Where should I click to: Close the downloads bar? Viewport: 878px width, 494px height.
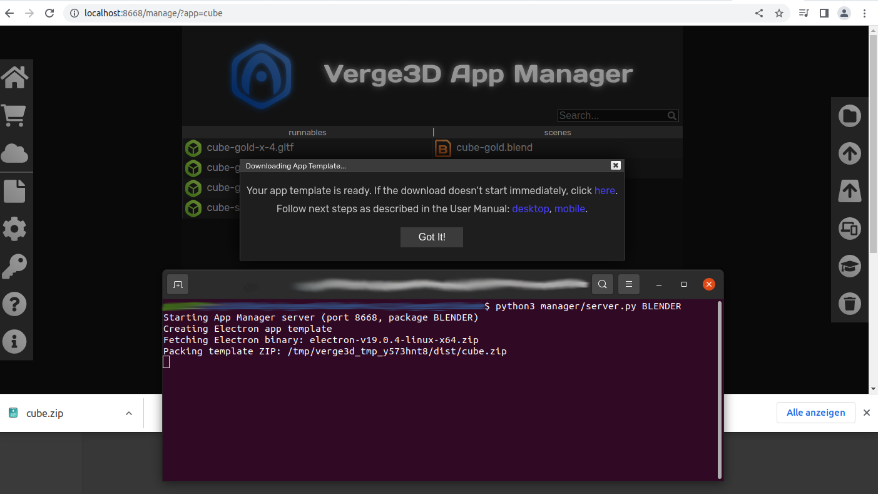coord(867,413)
